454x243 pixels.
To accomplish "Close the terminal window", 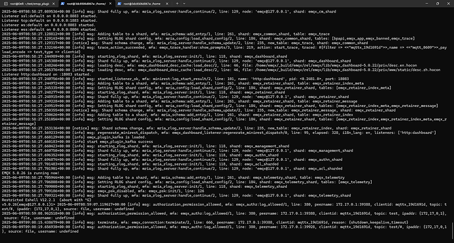I will click(448, 3).
